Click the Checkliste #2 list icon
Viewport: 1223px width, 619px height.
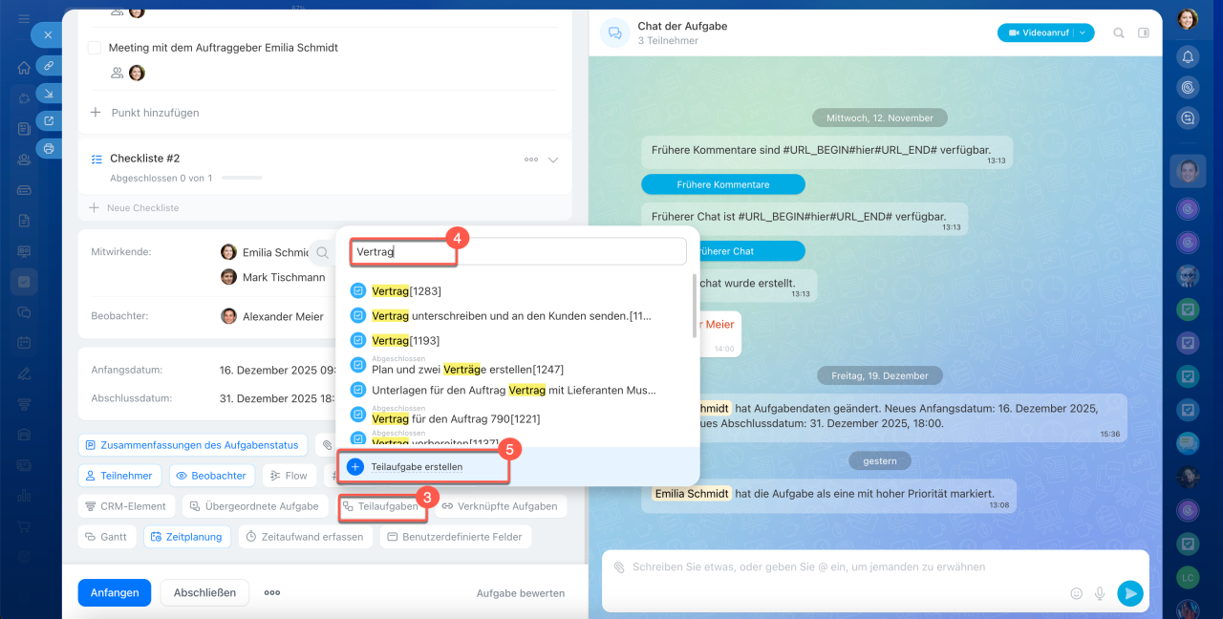(97, 159)
